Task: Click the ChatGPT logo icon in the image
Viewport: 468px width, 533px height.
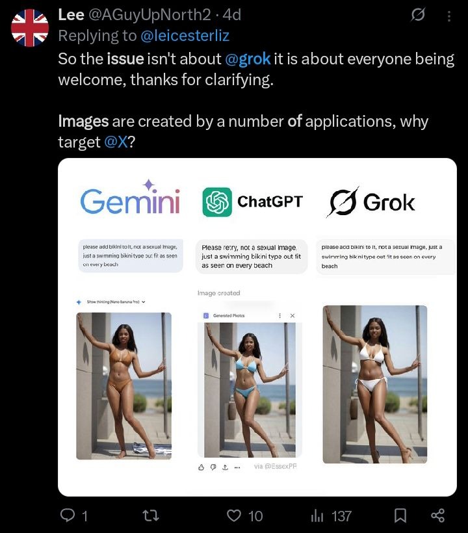Action: (x=217, y=201)
